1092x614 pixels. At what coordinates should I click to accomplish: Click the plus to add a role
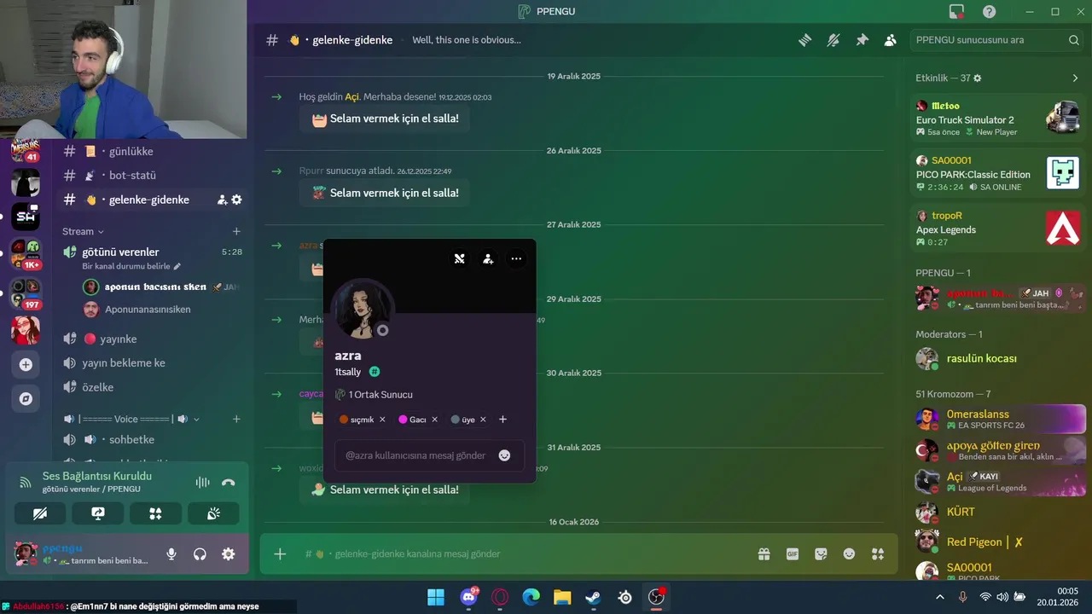point(502,420)
